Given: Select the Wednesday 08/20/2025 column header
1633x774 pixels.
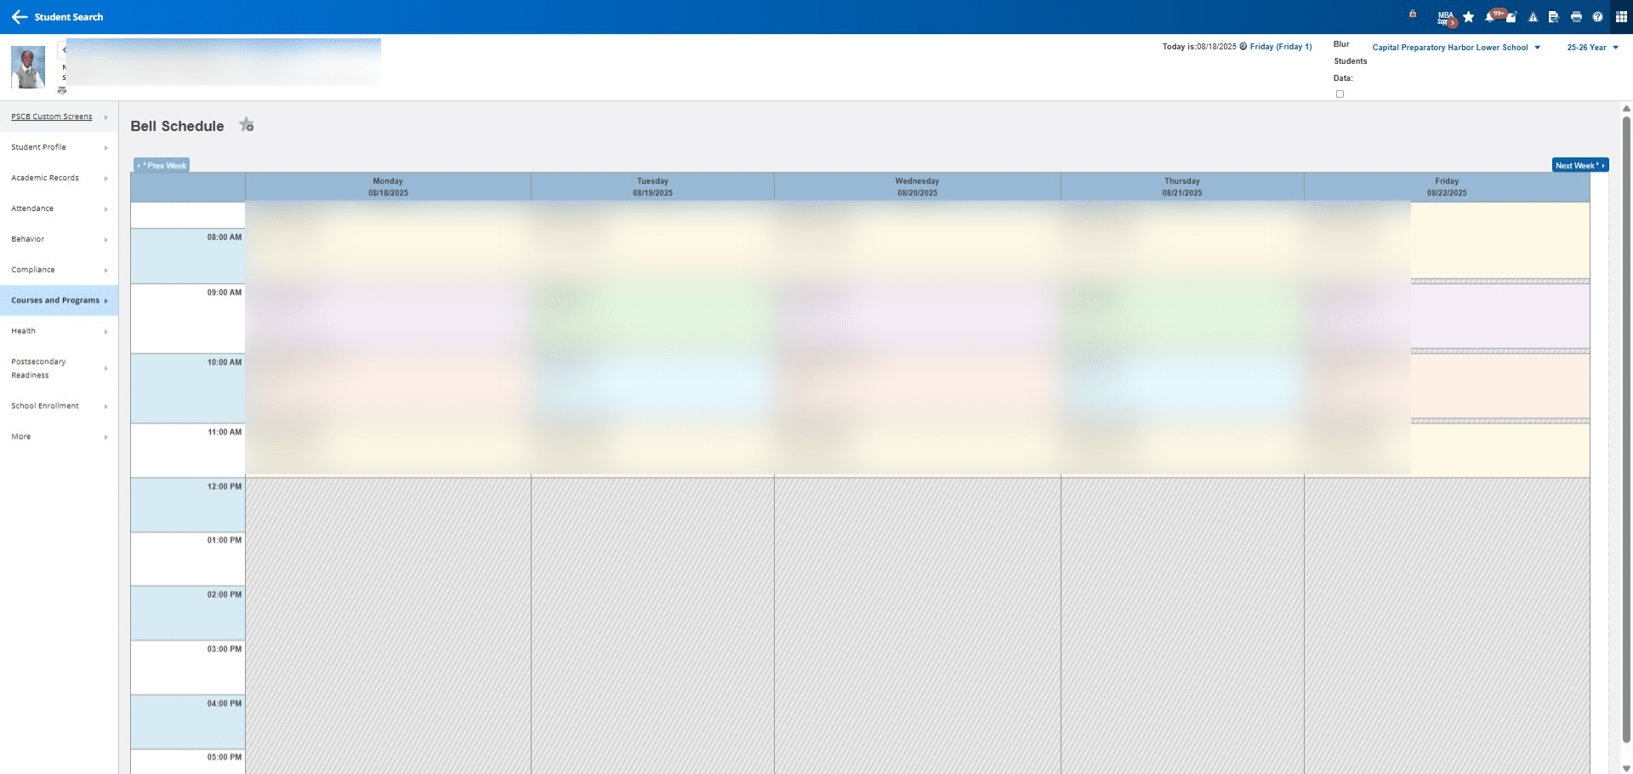Looking at the screenshot, I should pyautogui.click(x=917, y=187).
